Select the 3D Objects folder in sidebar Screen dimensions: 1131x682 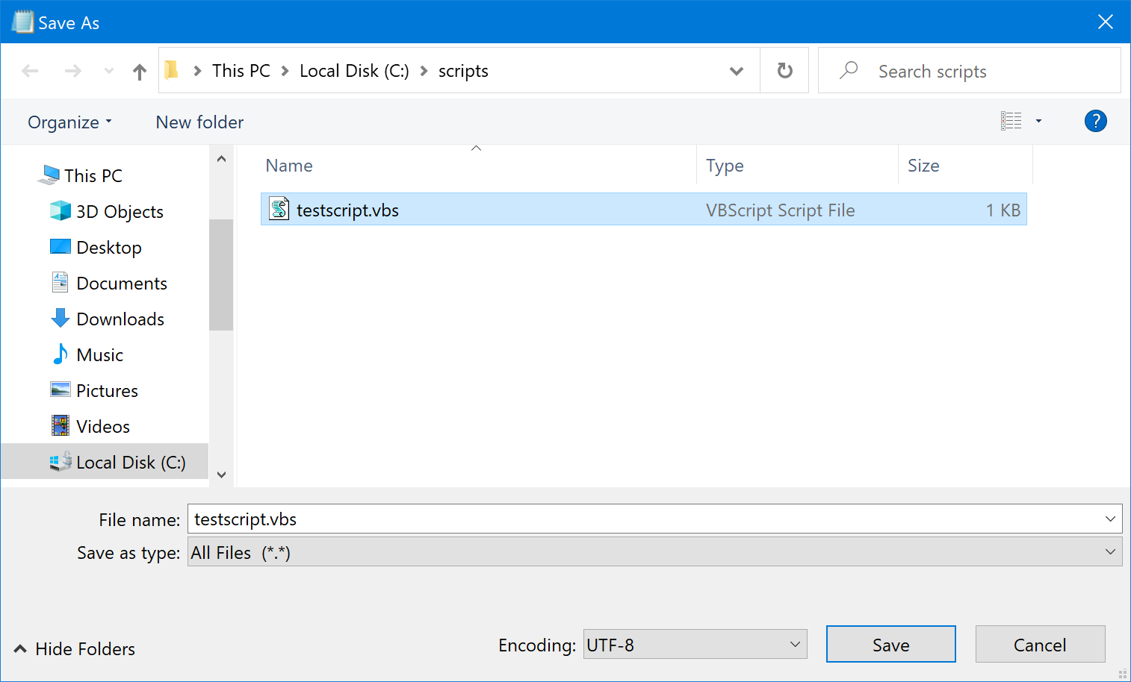click(x=120, y=212)
